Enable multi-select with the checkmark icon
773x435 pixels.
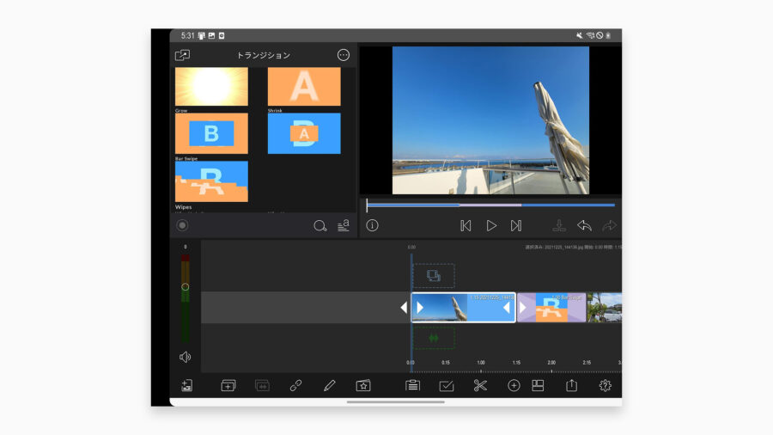(x=446, y=385)
